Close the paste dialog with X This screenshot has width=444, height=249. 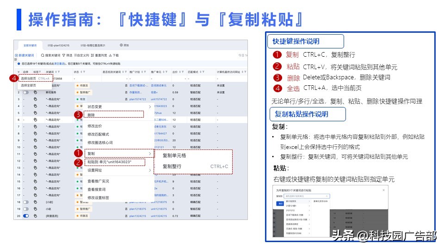point(384,190)
